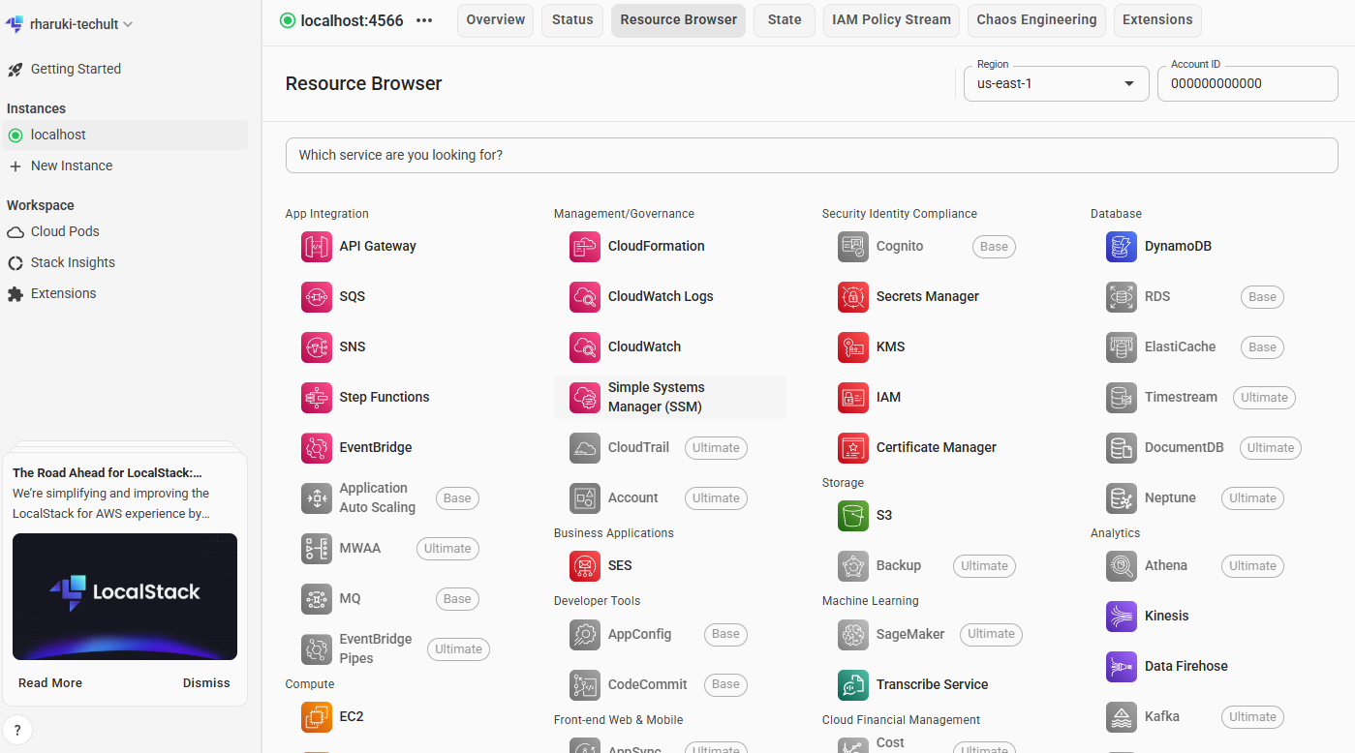The image size is (1355, 753).
Task: Select the RDS service icon
Action: pyautogui.click(x=1122, y=297)
